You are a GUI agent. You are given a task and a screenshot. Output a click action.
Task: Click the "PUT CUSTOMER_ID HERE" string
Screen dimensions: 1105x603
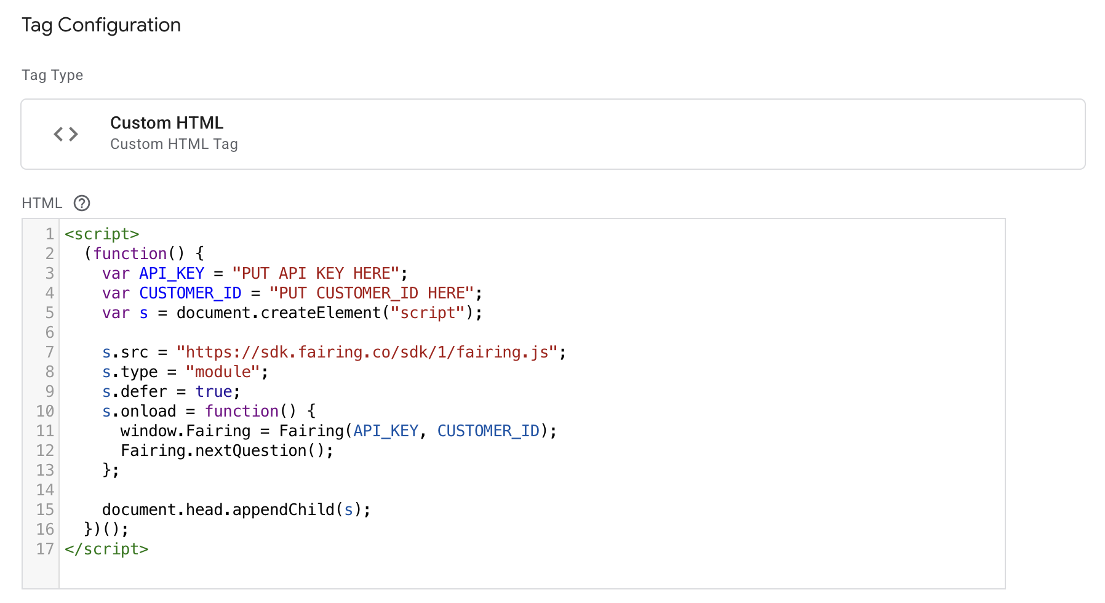coord(372,293)
